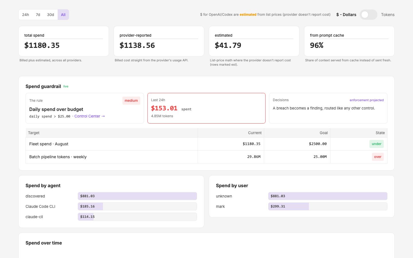This screenshot has width=413, height=258.
Task: Click the unknown user label
Action: 224,196
